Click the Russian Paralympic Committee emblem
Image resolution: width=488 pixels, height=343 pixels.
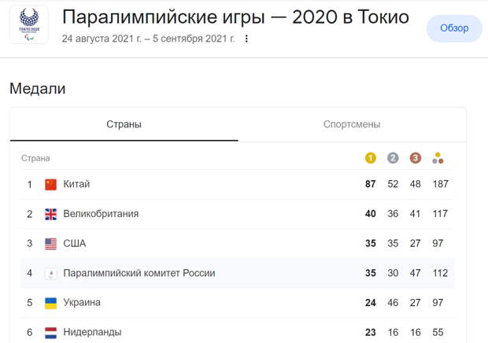pos(50,274)
